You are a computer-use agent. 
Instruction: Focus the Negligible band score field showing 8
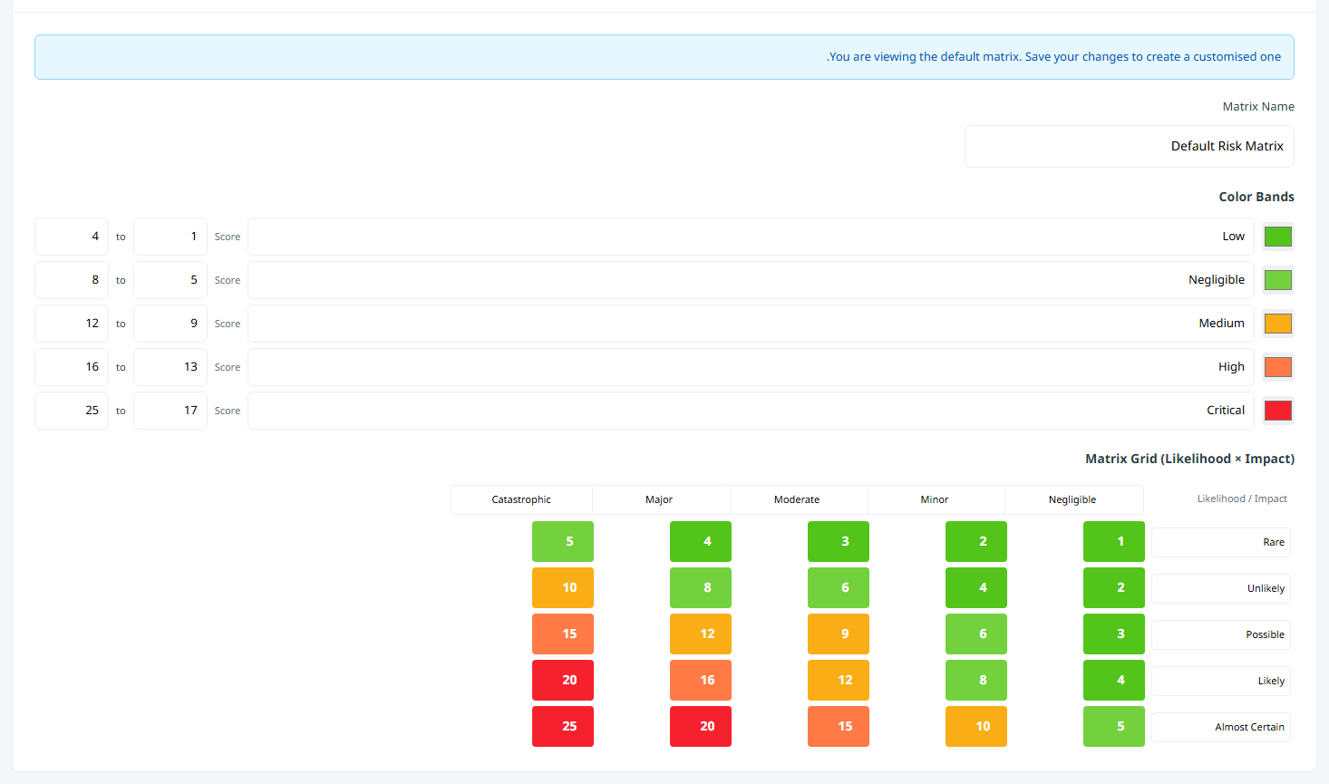(72, 280)
